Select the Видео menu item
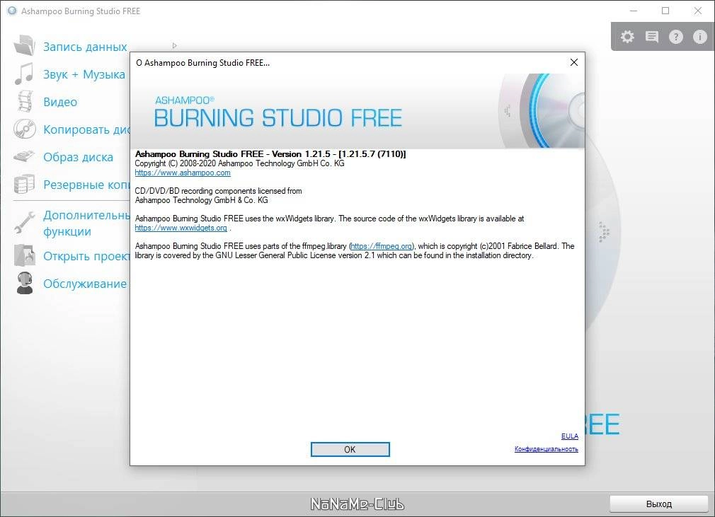The height and width of the screenshot is (517, 715). tap(60, 102)
